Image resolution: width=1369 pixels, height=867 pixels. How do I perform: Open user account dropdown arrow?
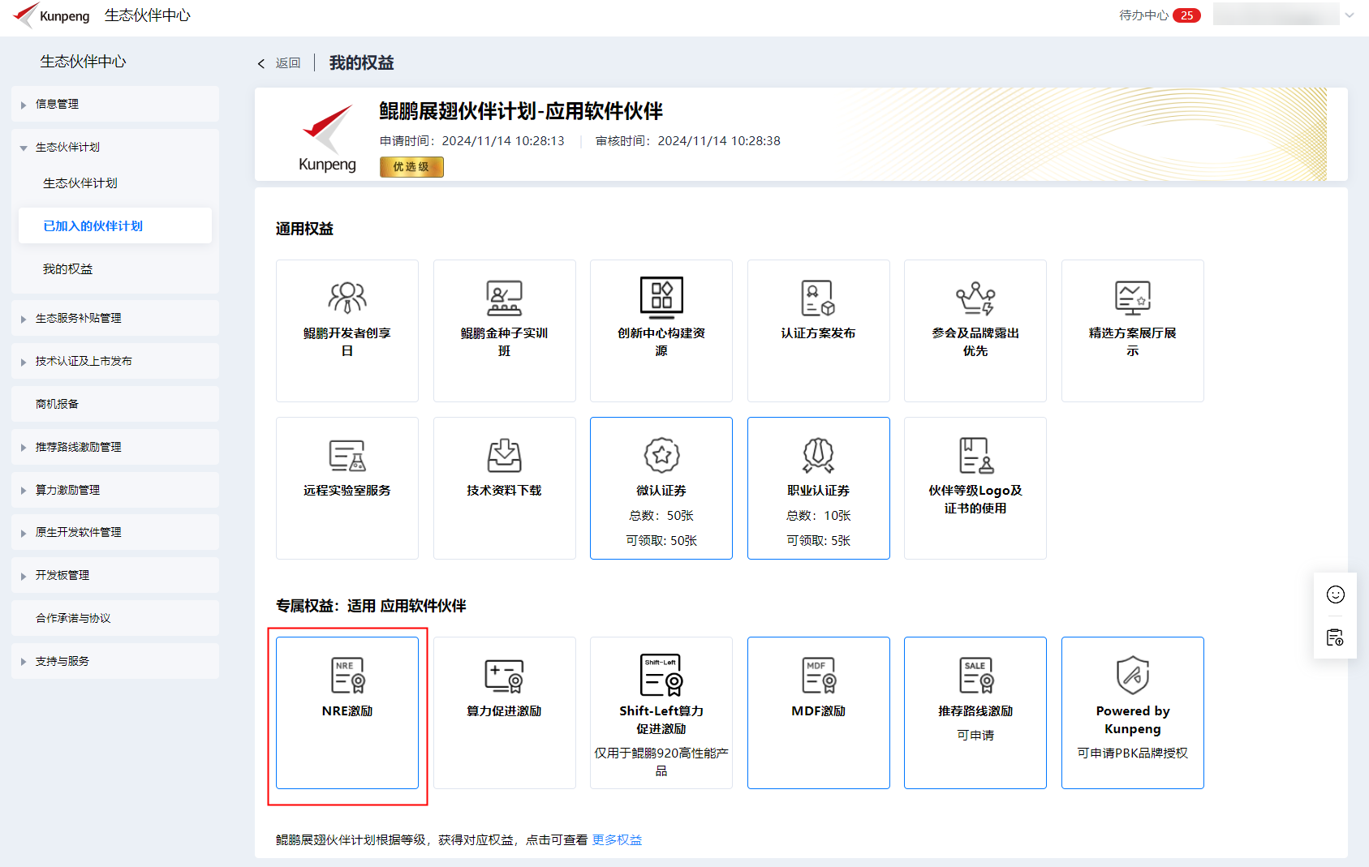1350,15
